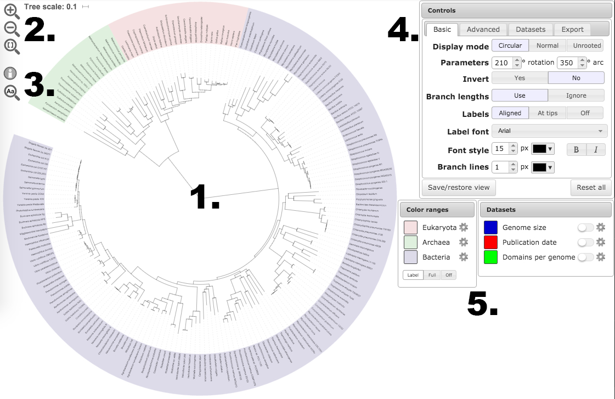
Task: Zoom in on the tree view
Action: point(12,12)
